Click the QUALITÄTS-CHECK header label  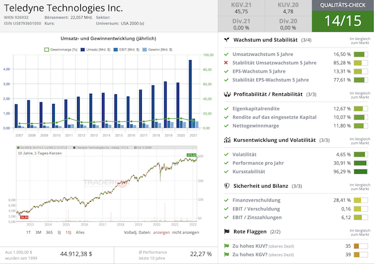click(343, 5)
